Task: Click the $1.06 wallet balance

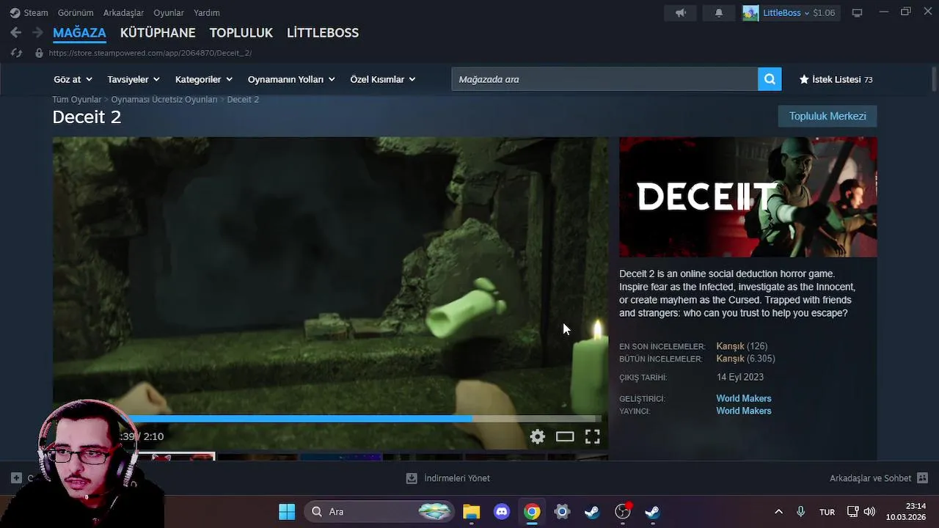Action: pyautogui.click(x=824, y=12)
